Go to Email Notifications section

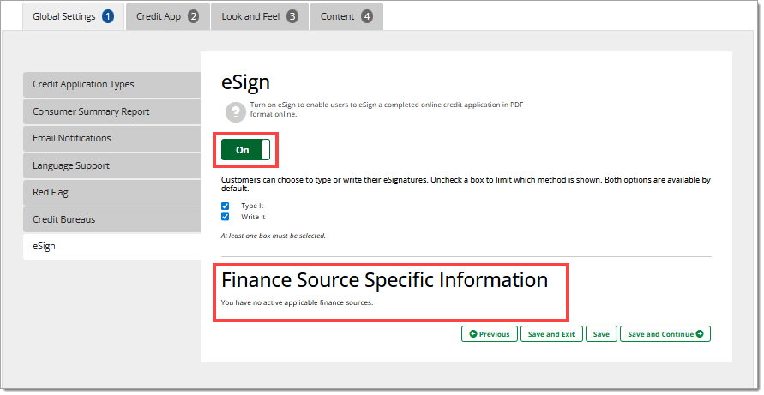[x=111, y=139]
